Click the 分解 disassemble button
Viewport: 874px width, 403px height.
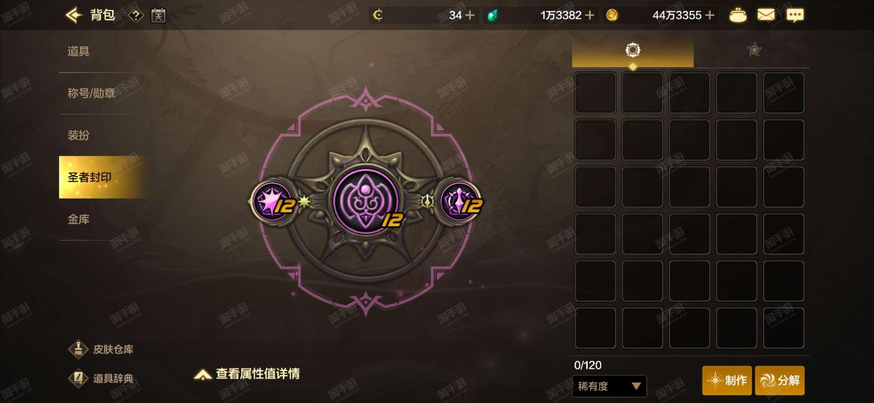[780, 380]
